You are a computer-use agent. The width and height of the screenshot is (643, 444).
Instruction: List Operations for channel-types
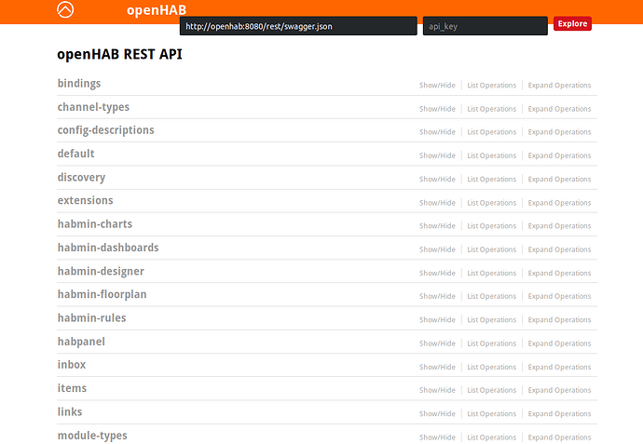492,109
